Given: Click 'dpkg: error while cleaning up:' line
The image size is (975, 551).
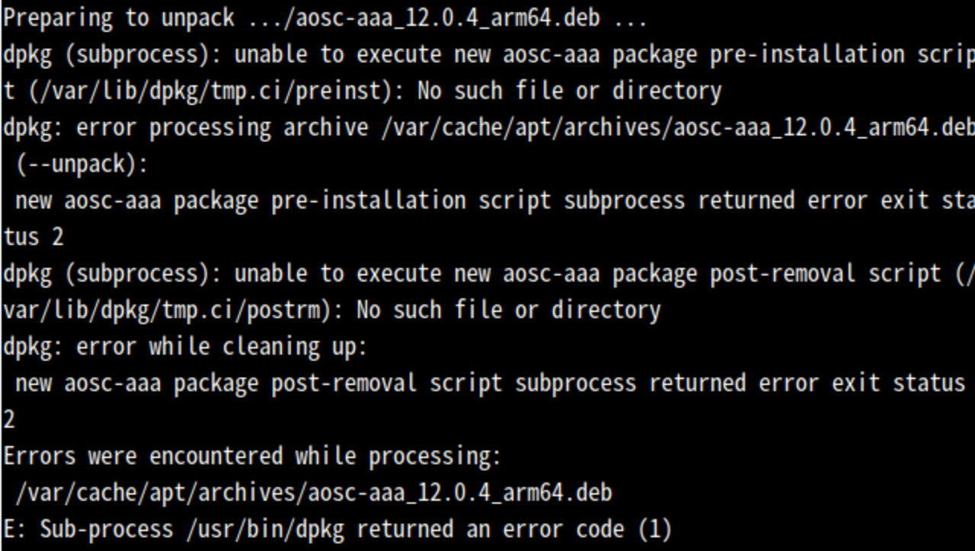Looking at the screenshot, I should (185, 347).
